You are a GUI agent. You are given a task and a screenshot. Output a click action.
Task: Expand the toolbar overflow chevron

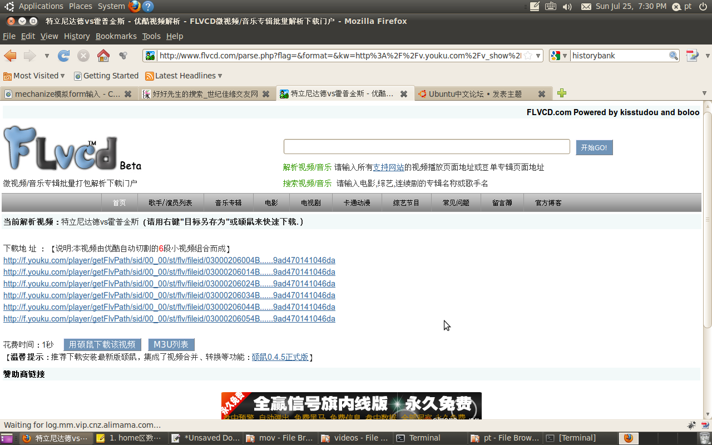708,56
